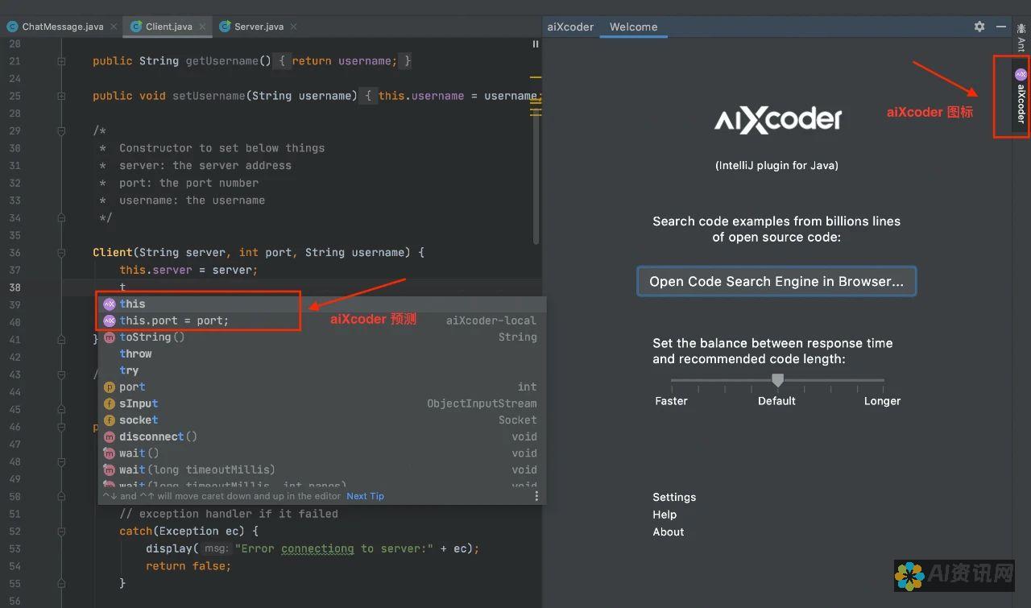Click fold marker on line 41
Image resolution: width=1031 pixels, height=608 pixels.
pyautogui.click(x=61, y=339)
